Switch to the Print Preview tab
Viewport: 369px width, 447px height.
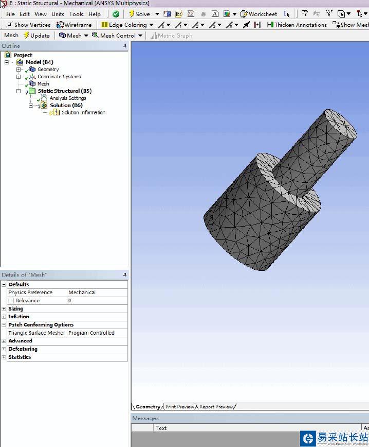coord(180,407)
